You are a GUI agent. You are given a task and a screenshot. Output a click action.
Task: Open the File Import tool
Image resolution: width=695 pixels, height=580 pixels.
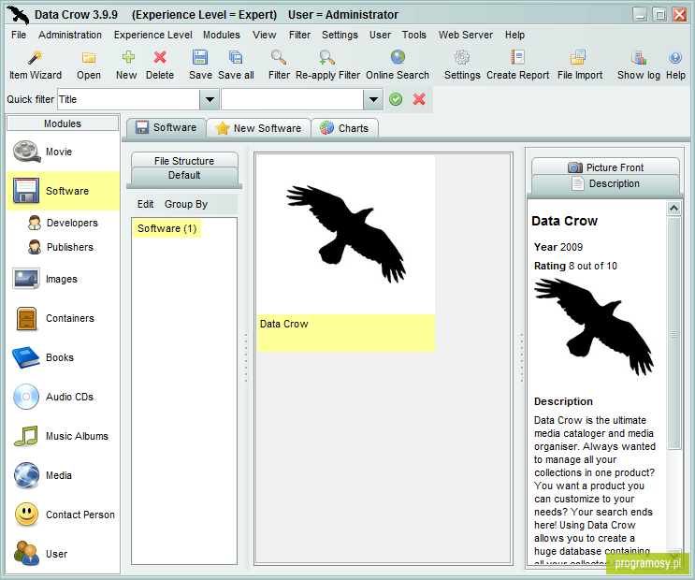tap(579, 65)
